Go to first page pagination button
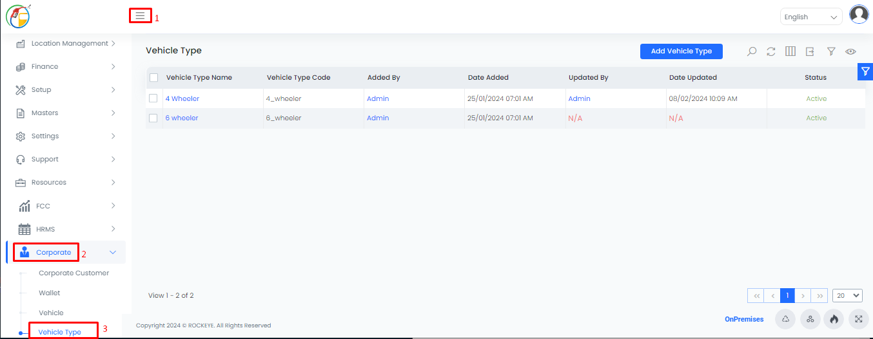The image size is (873, 339). [x=756, y=295]
